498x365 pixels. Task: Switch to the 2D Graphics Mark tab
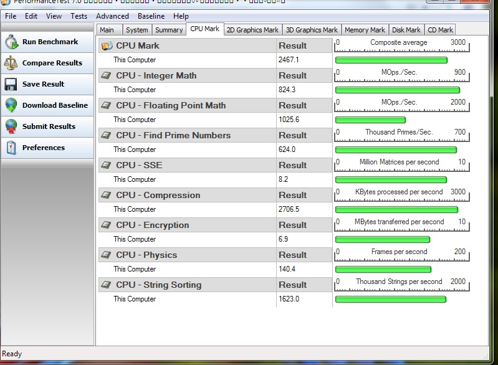pos(252,30)
